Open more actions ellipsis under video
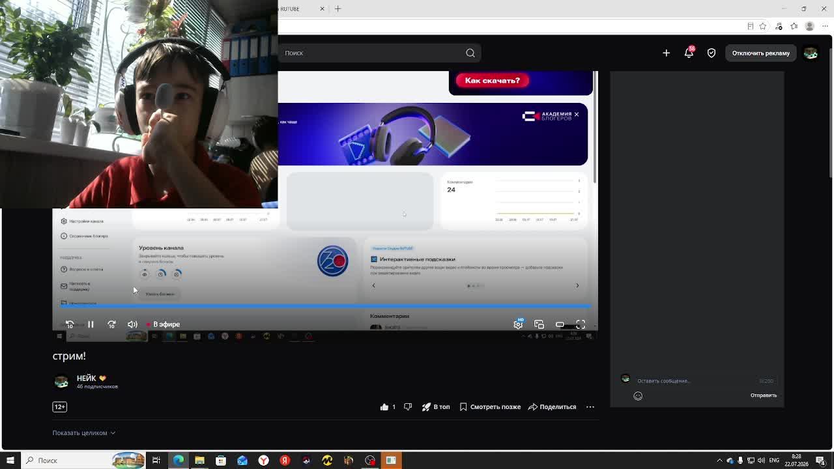Image resolution: width=834 pixels, height=469 pixels. [x=590, y=406]
